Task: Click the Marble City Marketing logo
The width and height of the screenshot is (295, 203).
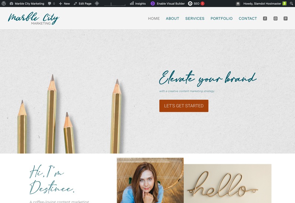Action: pos(34,18)
